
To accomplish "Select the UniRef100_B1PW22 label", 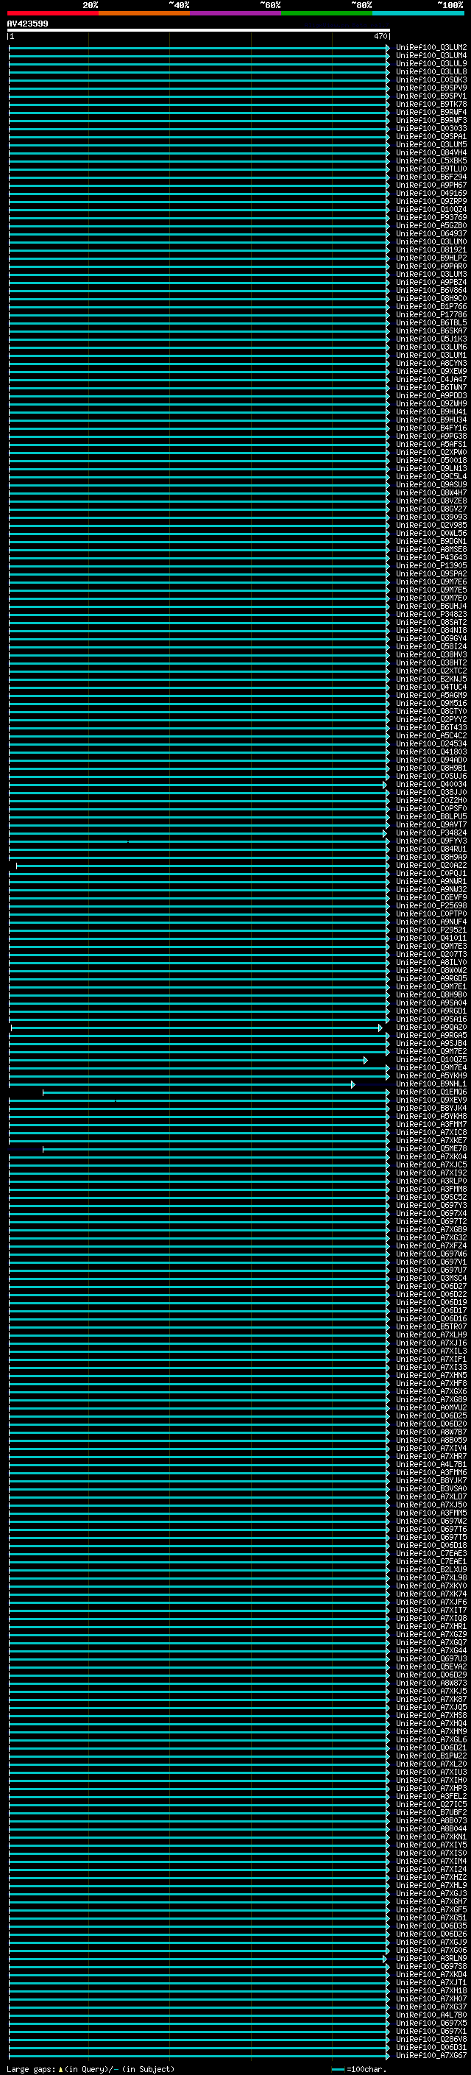I will 431,1757.
